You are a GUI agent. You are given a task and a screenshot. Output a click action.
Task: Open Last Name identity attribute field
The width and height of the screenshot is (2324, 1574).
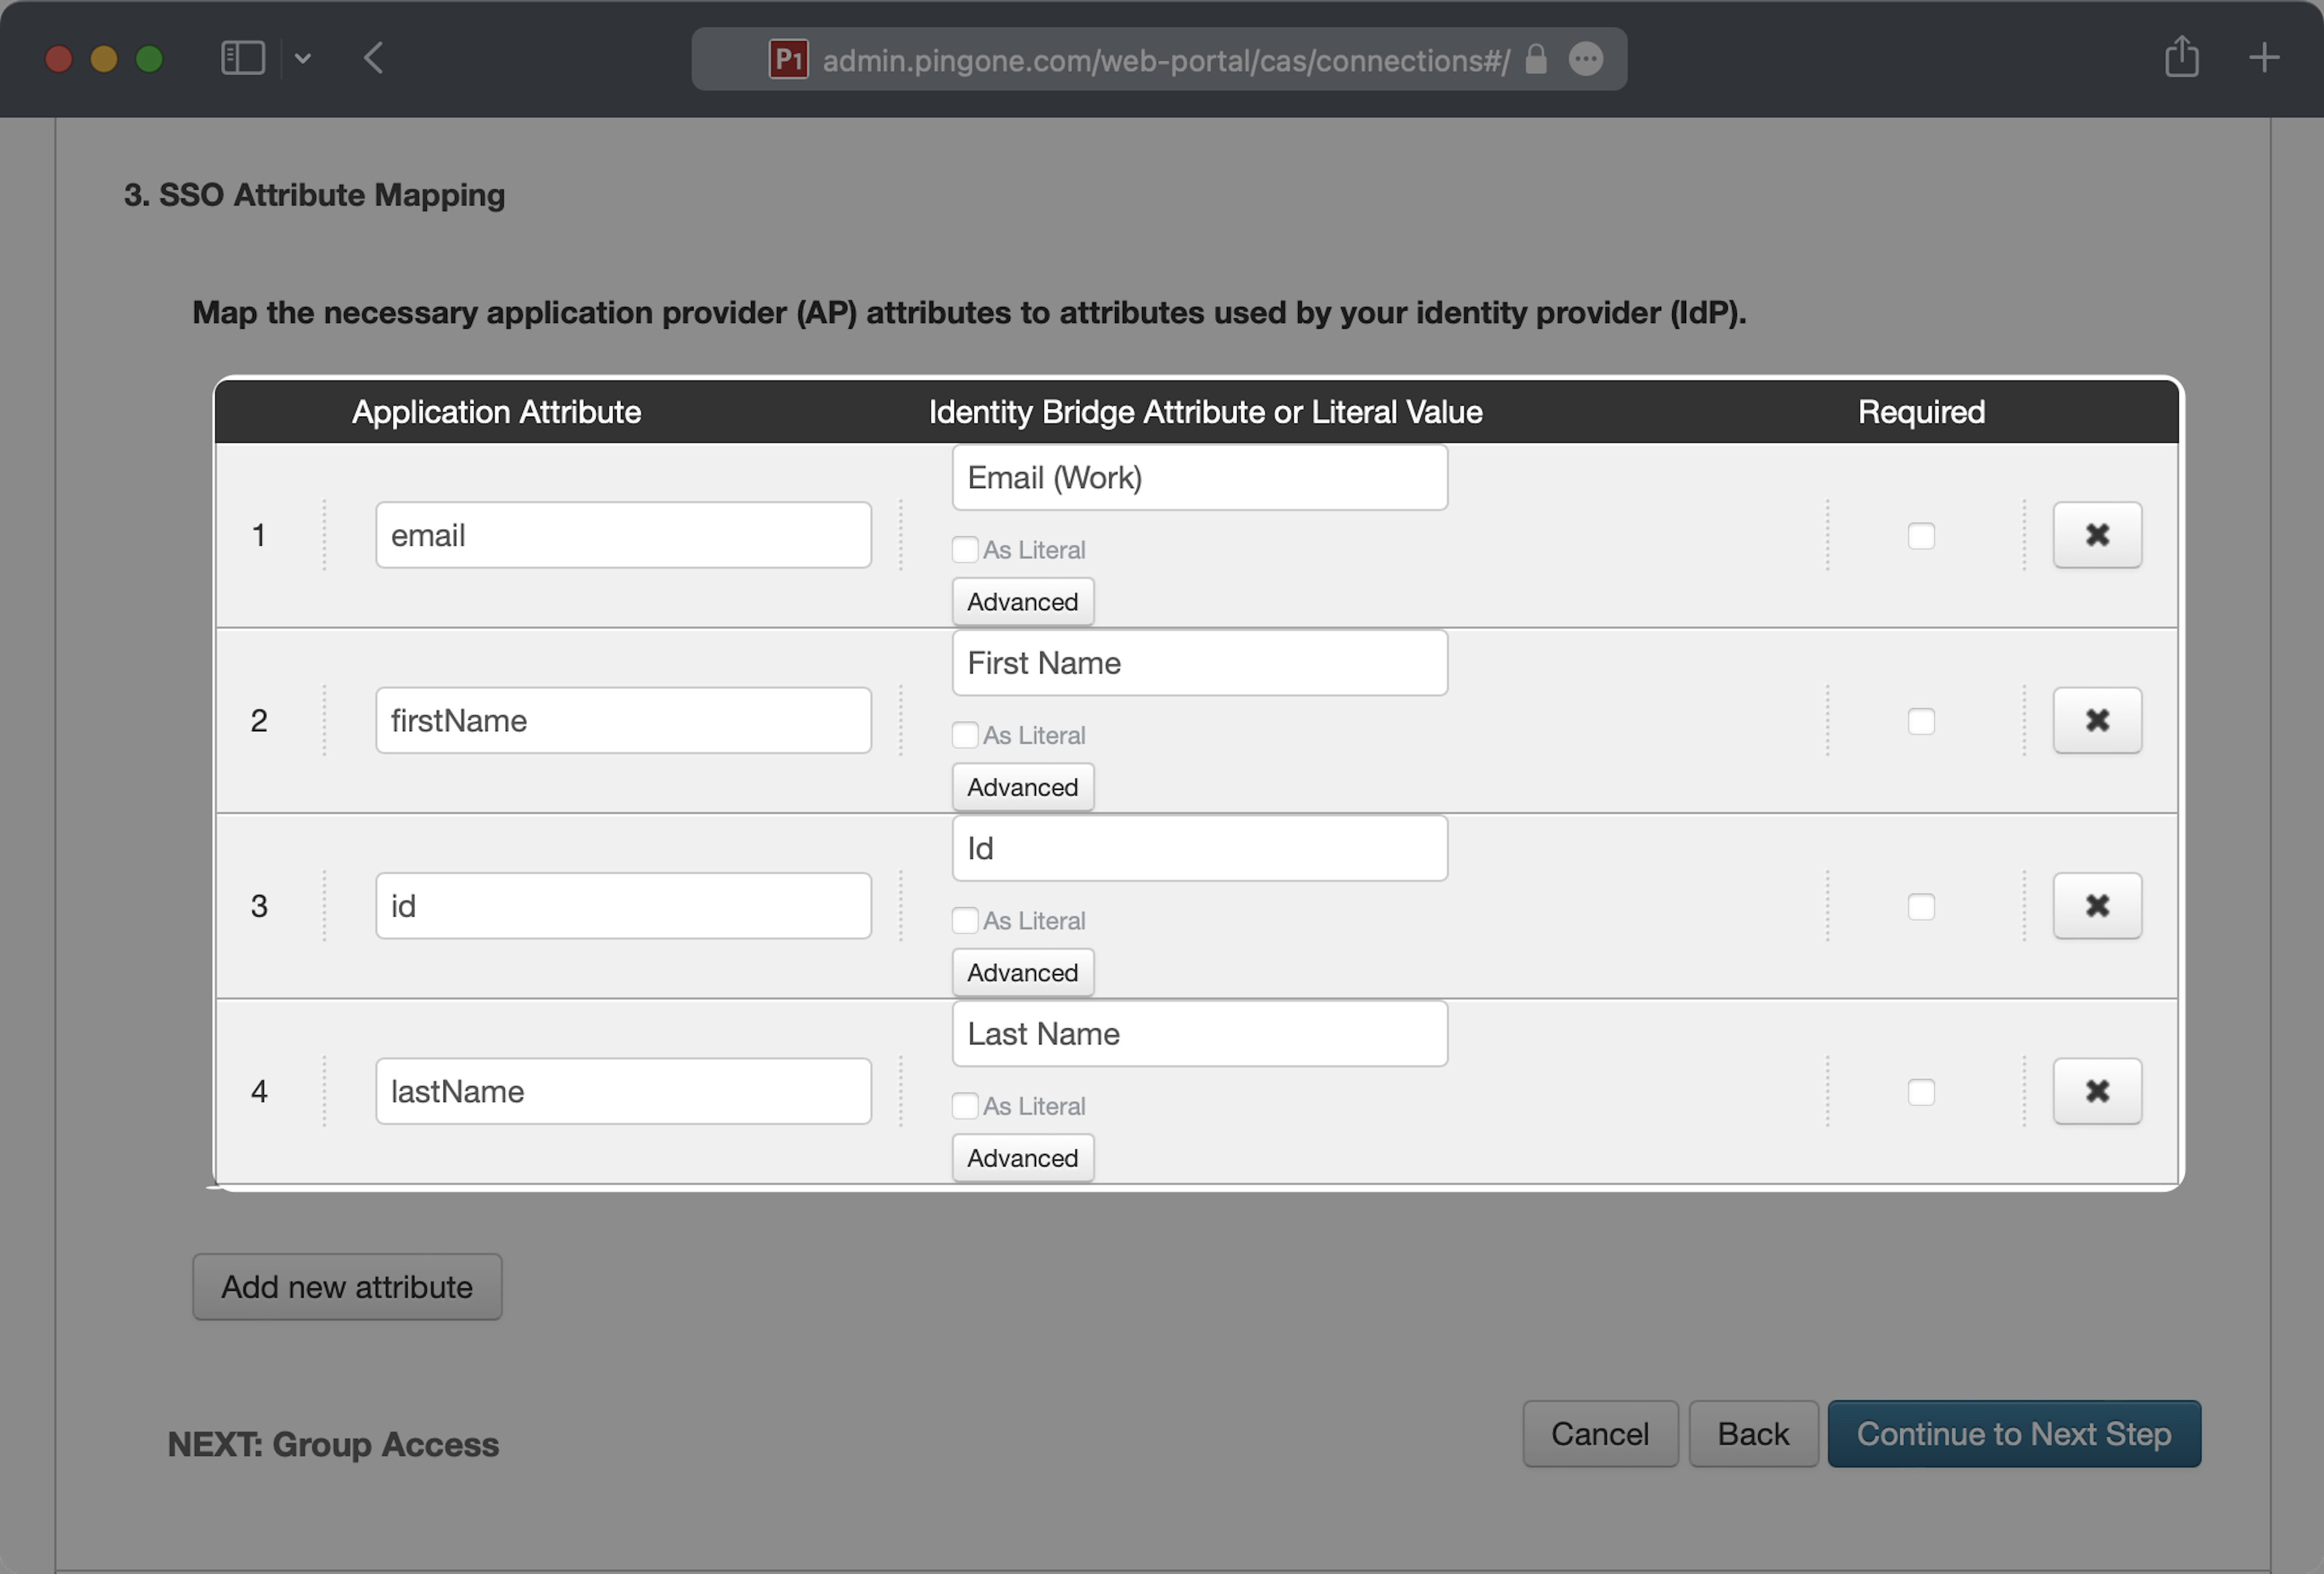(x=1199, y=1034)
